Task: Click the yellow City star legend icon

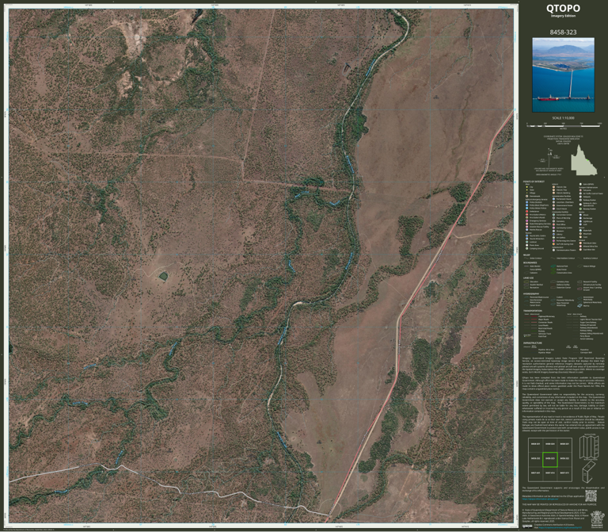Action: [x=527, y=187]
